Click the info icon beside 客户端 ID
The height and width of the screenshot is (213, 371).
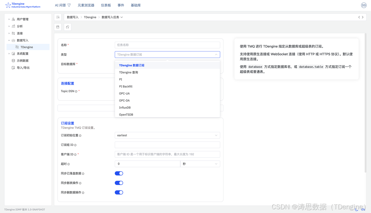[75, 155]
